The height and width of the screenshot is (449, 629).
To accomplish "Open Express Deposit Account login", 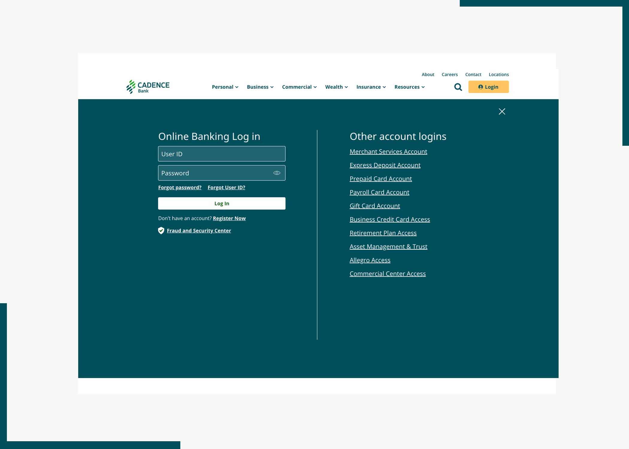I will (x=385, y=165).
